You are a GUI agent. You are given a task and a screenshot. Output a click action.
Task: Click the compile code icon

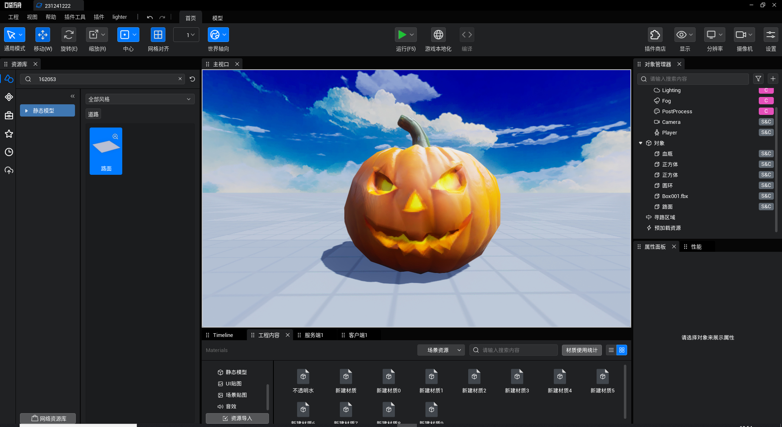point(467,35)
